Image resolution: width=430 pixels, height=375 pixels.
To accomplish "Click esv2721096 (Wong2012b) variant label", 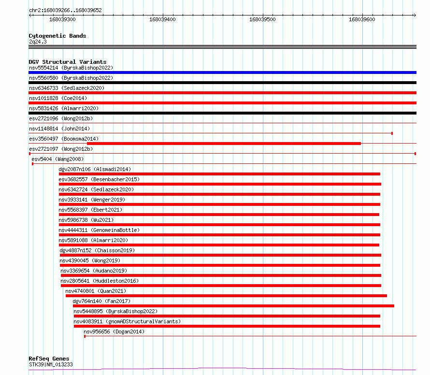I will (x=61, y=118).
